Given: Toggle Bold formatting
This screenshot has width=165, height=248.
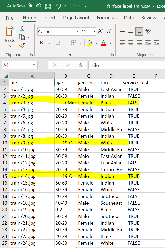Looking at the screenshot, I should pos(41,43).
